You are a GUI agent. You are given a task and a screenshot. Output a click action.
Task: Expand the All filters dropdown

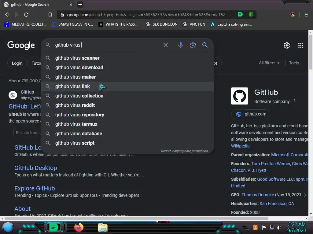coord(269,63)
